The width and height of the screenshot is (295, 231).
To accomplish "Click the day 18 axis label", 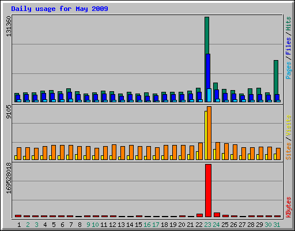I will pyautogui.click(x=164, y=225).
